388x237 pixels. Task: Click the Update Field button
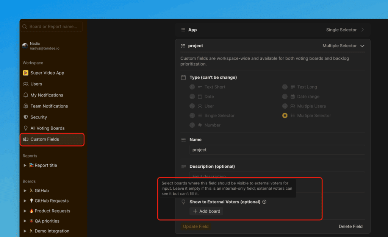click(196, 226)
